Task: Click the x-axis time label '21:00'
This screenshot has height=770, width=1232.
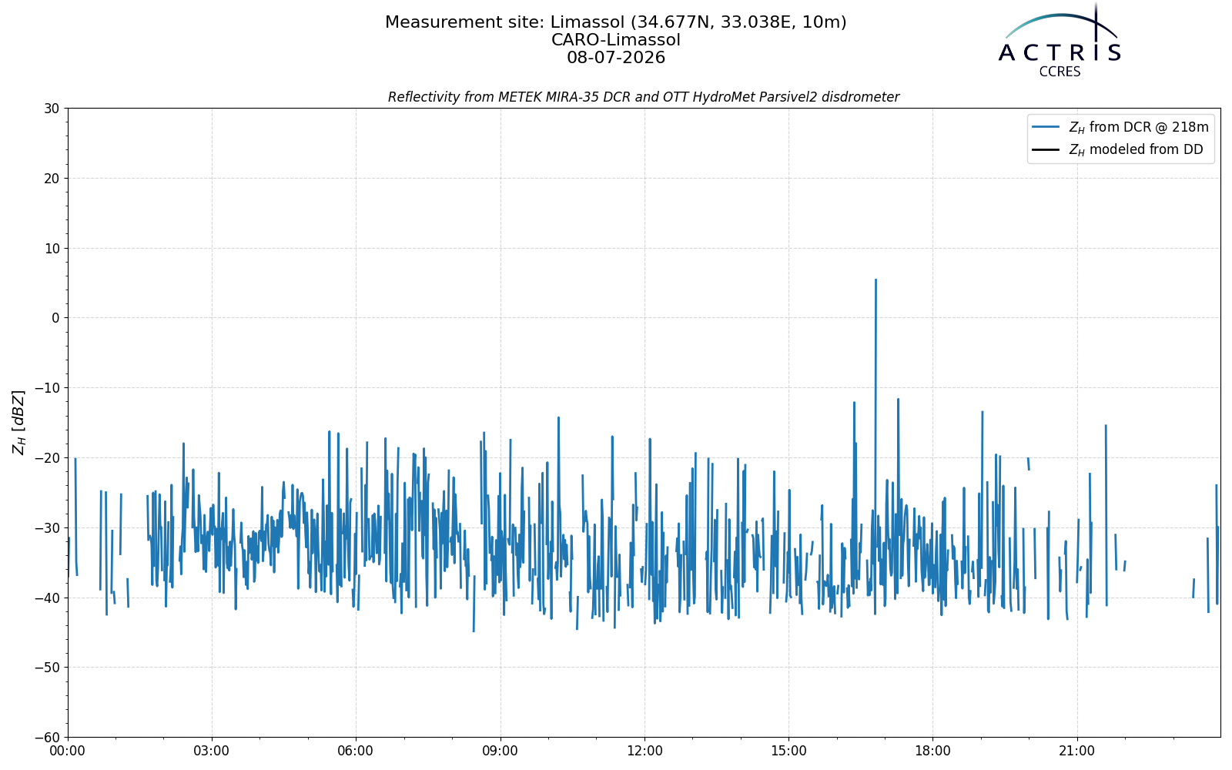Action: tap(1076, 751)
